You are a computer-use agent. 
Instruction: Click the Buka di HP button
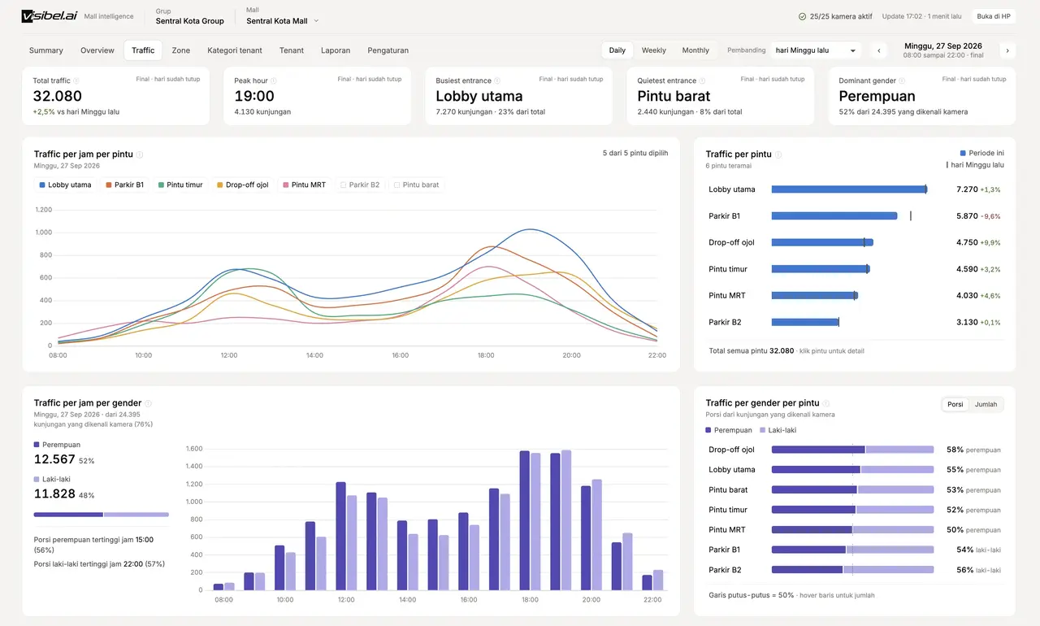[994, 16]
